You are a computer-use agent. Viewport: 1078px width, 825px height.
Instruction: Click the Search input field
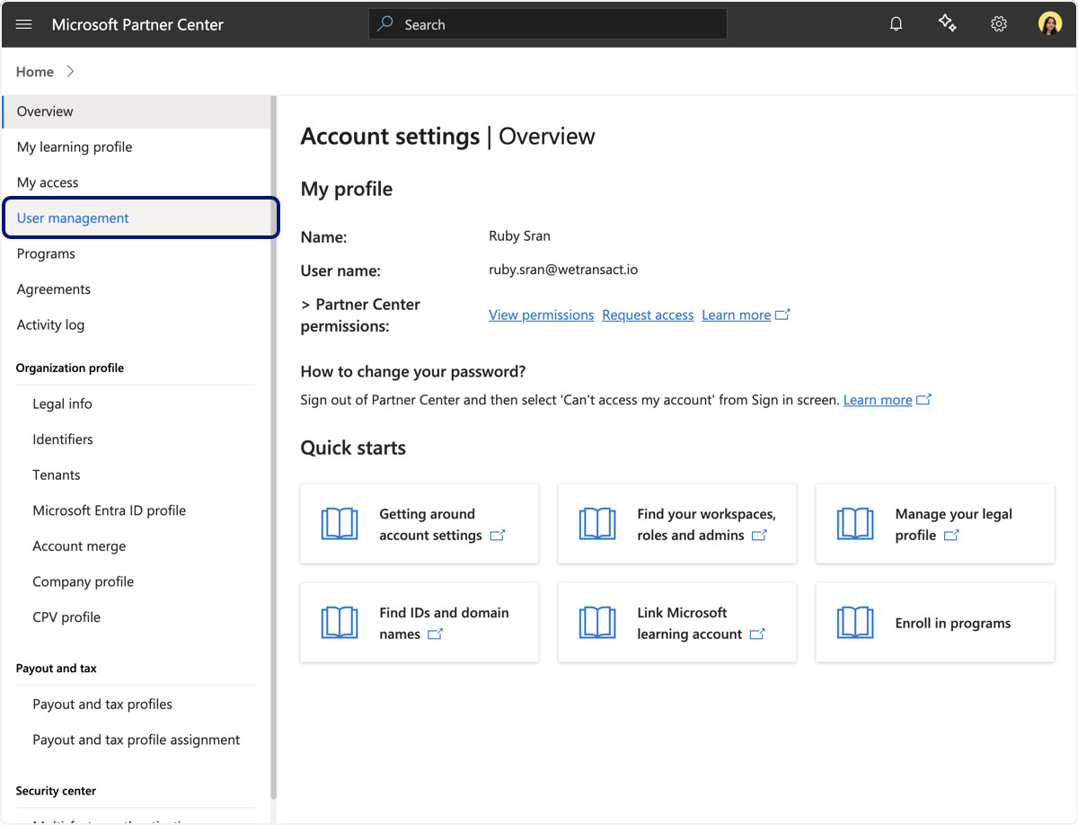pyautogui.click(x=547, y=24)
